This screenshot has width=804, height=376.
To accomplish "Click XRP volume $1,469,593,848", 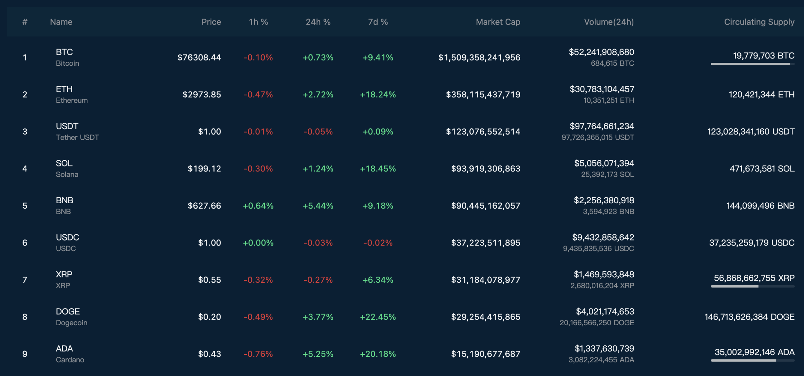I will tap(604, 274).
